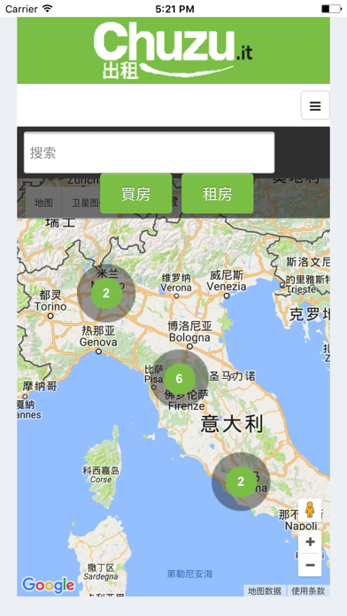
Task: Tap the Chuzu.it logo banner
Action: [x=173, y=50]
